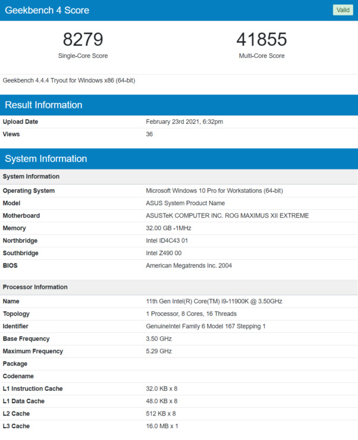Select the 32.0 KB x 8 cache value
Screen dimensions: 358x440
pos(162,389)
